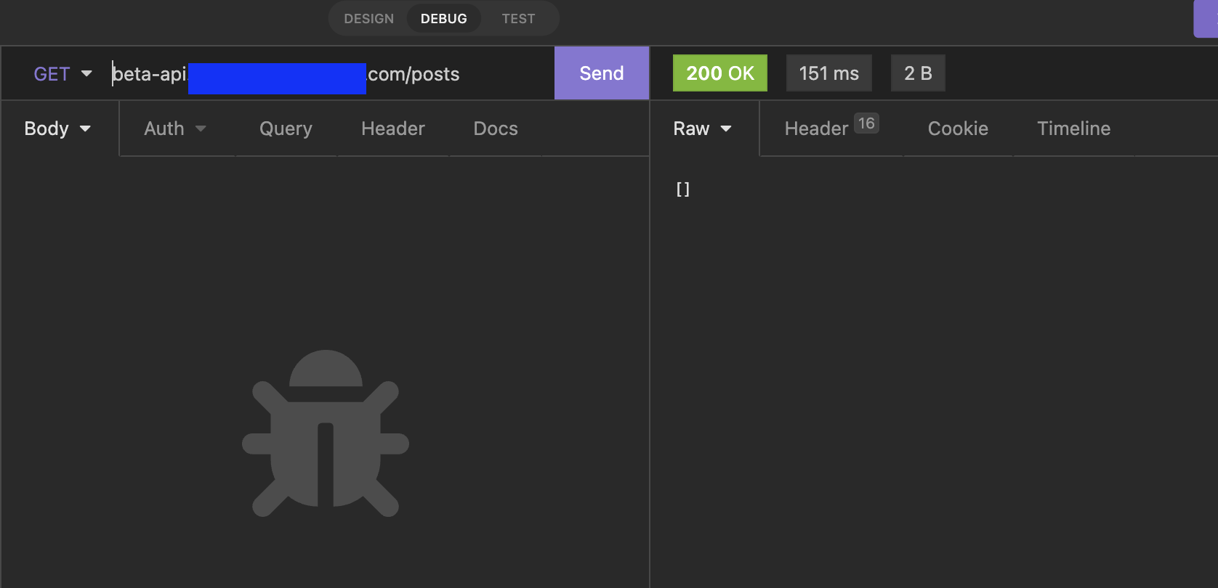This screenshot has width=1218, height=588.
Task: Expand the Body type dropdown
Action: tap(57, 128)
